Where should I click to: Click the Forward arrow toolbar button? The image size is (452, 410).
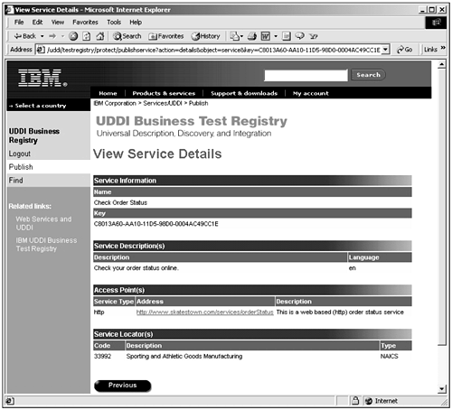[x=52, y=36]
